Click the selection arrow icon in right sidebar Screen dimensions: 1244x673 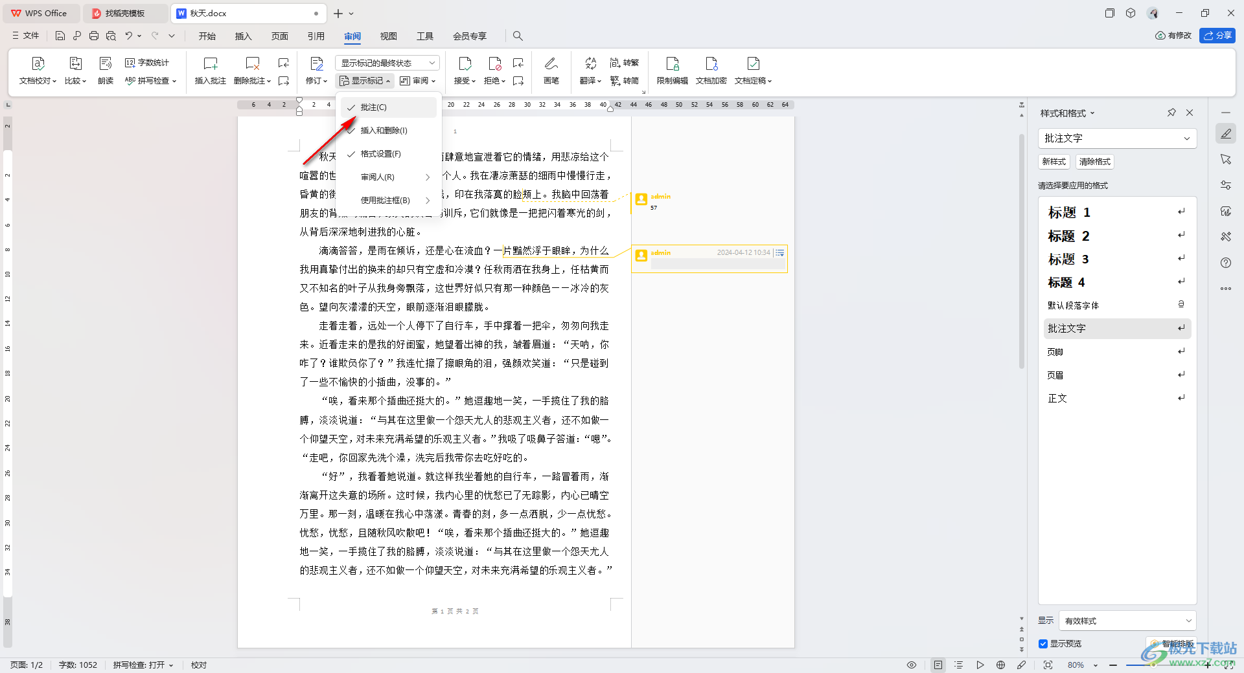click(x=1226, y=159)
